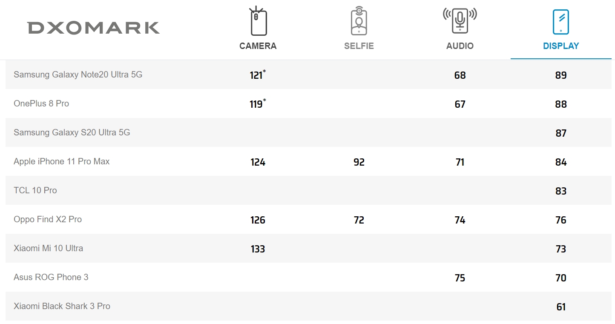Click the rear camera phone icon
This screenshot has height=324, width=615.
258,21
